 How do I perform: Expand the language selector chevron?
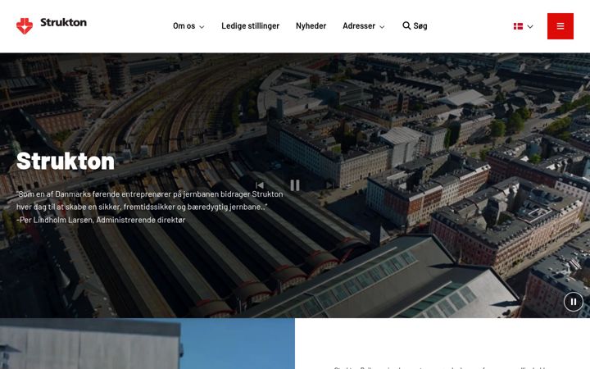tap(530, 27)
